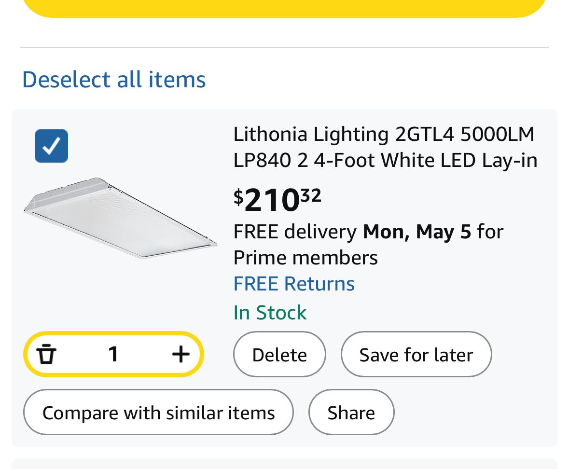The height and width of the screenshot is (469, 569).
Task: Open the Lithonia Lighting 2GTL4 product title
Action: pos(385,147)
